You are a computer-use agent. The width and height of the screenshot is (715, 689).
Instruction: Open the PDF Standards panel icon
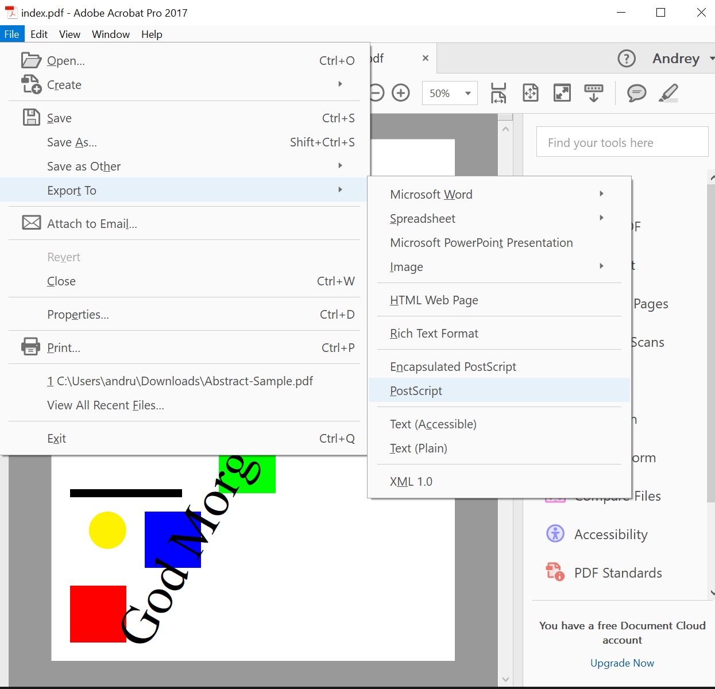tap(555, 572)
